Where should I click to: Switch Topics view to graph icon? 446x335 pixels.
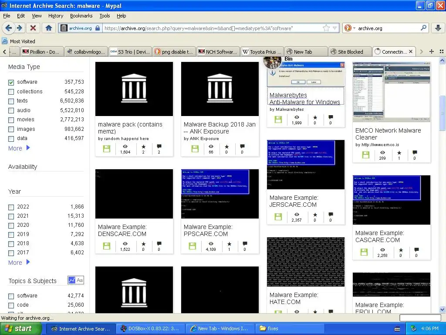point(71,280)
